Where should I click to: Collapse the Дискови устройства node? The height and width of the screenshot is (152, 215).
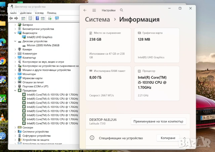15,41
